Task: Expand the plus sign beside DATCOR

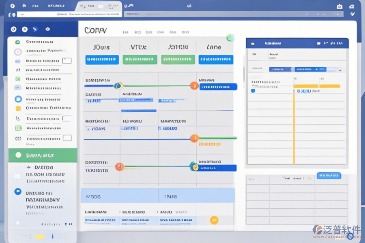Action: click(x=29, y=167)
